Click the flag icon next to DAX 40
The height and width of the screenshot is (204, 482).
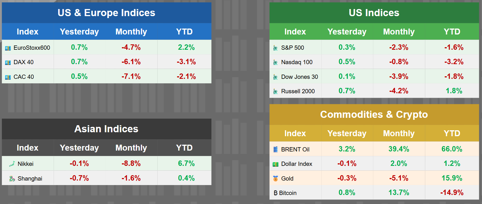tap(8, 62)
